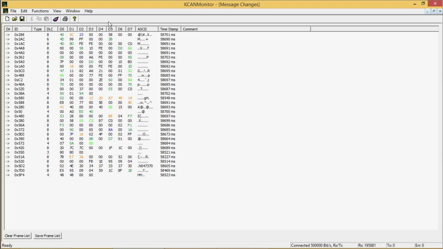Click the KCANMonitor icon in menu bar
Viewport: 443px width, 249px height.
pos(5,11)
